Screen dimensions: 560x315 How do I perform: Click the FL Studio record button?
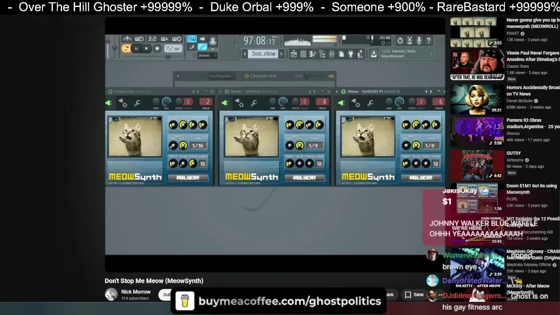tap(157, 49)
